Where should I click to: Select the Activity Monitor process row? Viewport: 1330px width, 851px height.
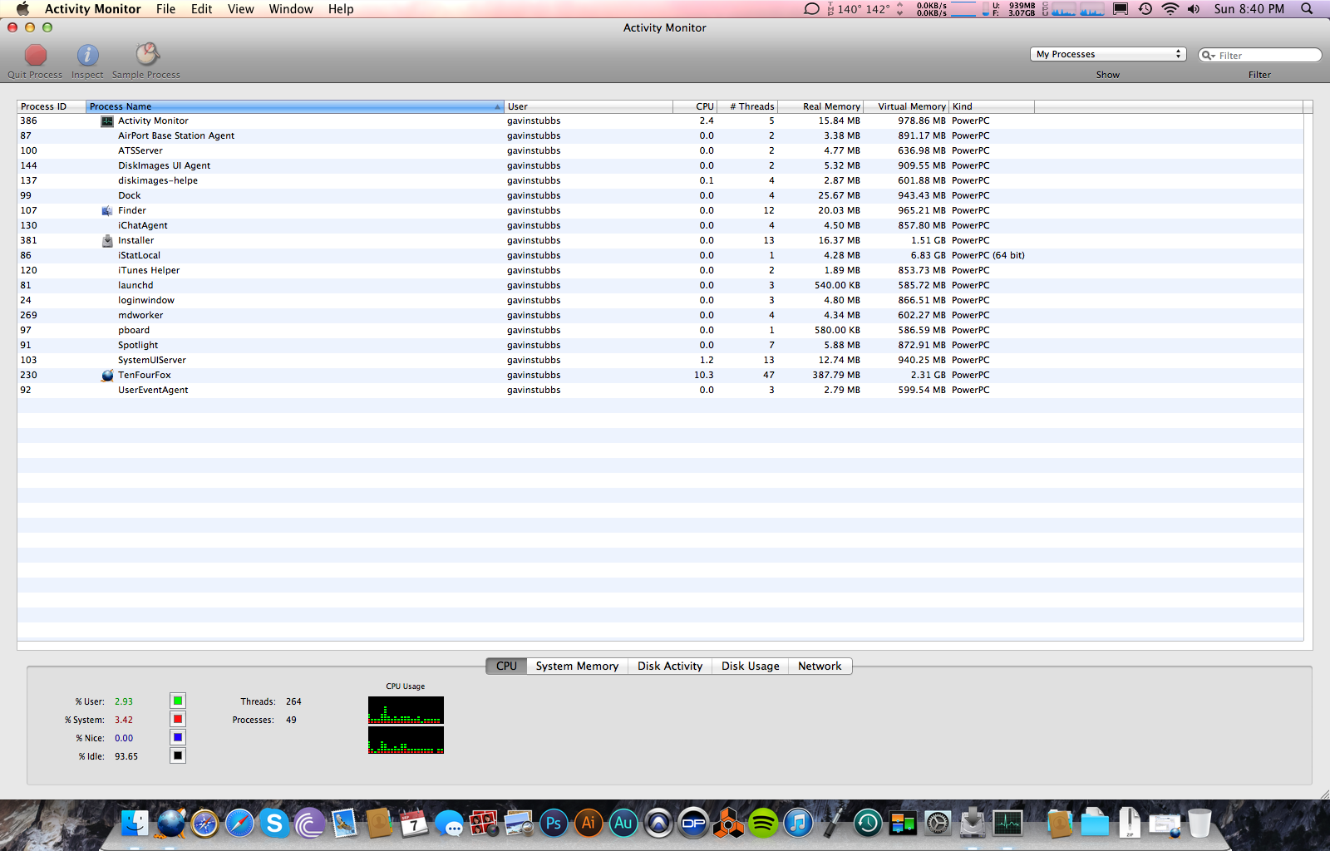pos(660,121)
